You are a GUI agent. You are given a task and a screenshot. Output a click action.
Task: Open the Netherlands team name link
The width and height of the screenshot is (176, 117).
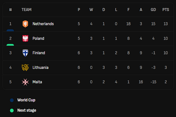click(x=43, y=24)
